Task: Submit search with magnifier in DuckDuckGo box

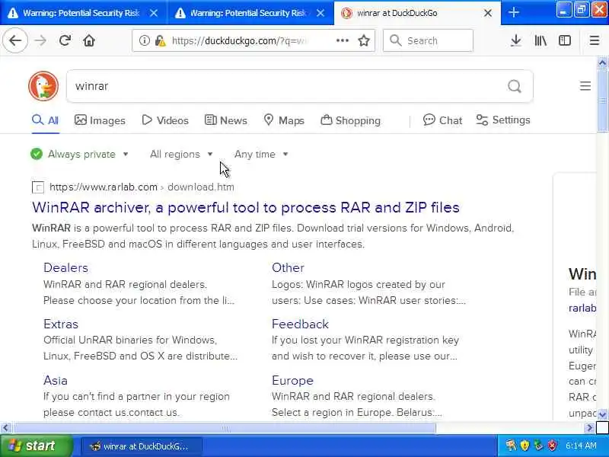Action: click(515, 86)
